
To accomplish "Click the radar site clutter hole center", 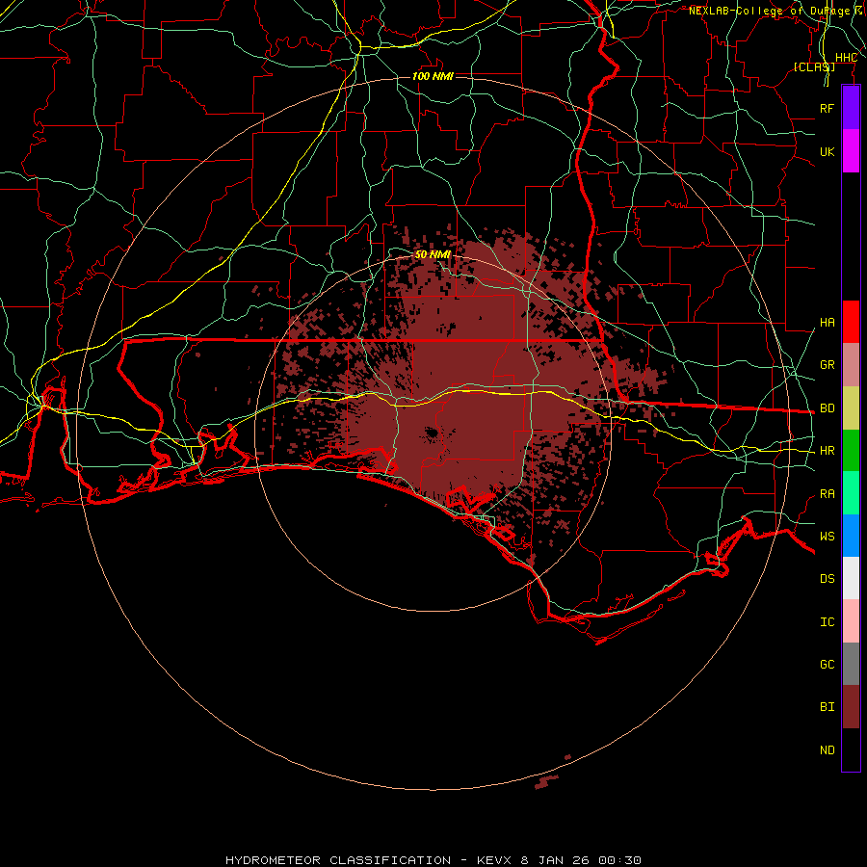I will (432, 434).
